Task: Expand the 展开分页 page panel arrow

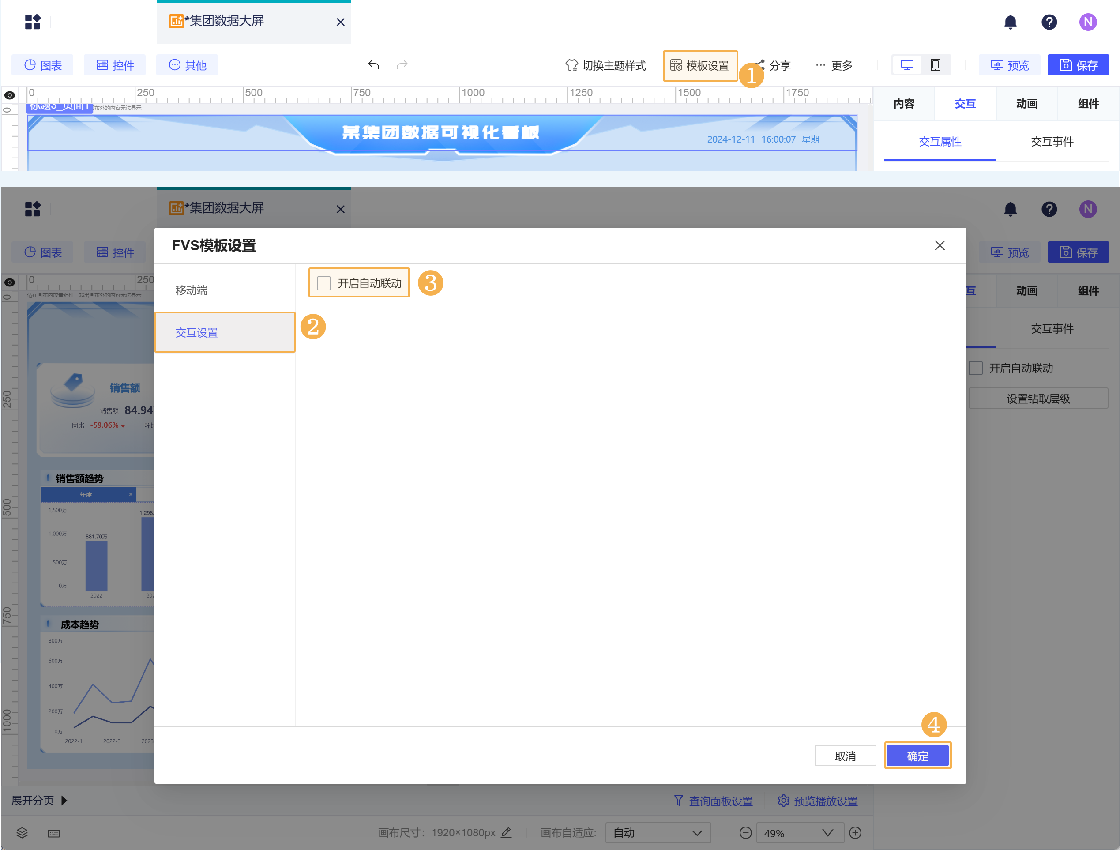Action: (x=64, y=801)
